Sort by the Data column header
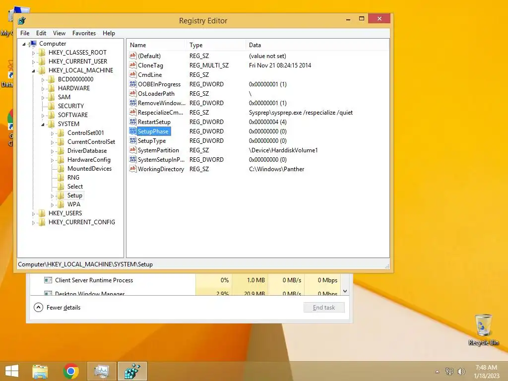508x381 pixels. [317, 45]
